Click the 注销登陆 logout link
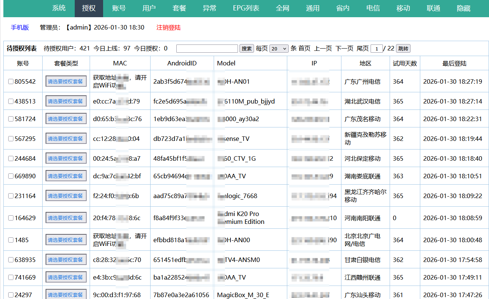This screenshot has height=299, width=489. pyautogui.click(x=168, y=28)
